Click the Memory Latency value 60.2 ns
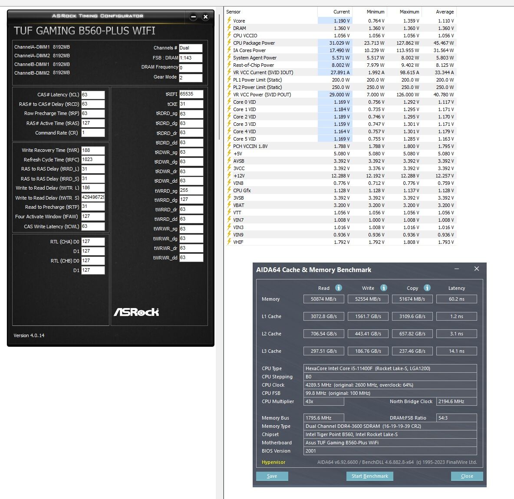 [x=457, y=299]
